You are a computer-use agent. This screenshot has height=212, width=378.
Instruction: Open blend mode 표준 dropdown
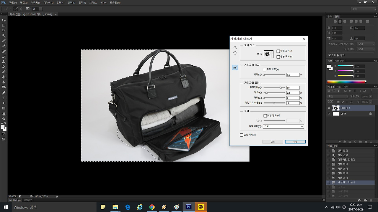pyautogui.click(x=338, y=96)
